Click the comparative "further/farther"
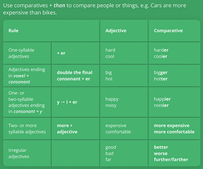This screenshot has width=203, height=169. pyautogui.click(x=171, y=159)
